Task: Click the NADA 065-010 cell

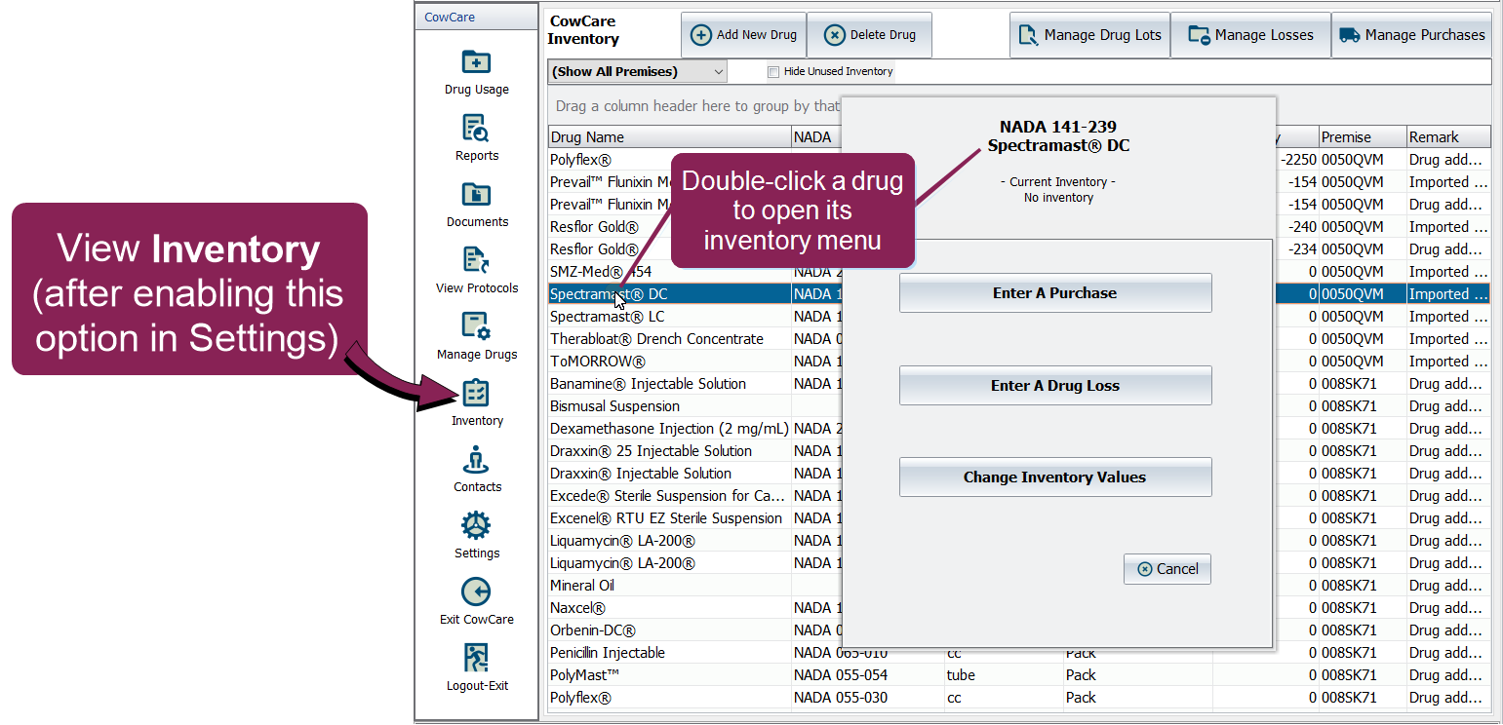Action: (867, 653)
